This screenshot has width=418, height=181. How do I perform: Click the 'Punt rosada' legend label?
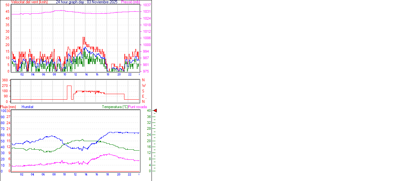137,107
